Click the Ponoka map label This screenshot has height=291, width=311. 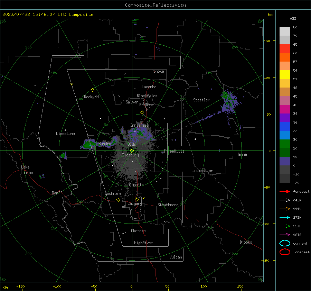tap(158, 71)
